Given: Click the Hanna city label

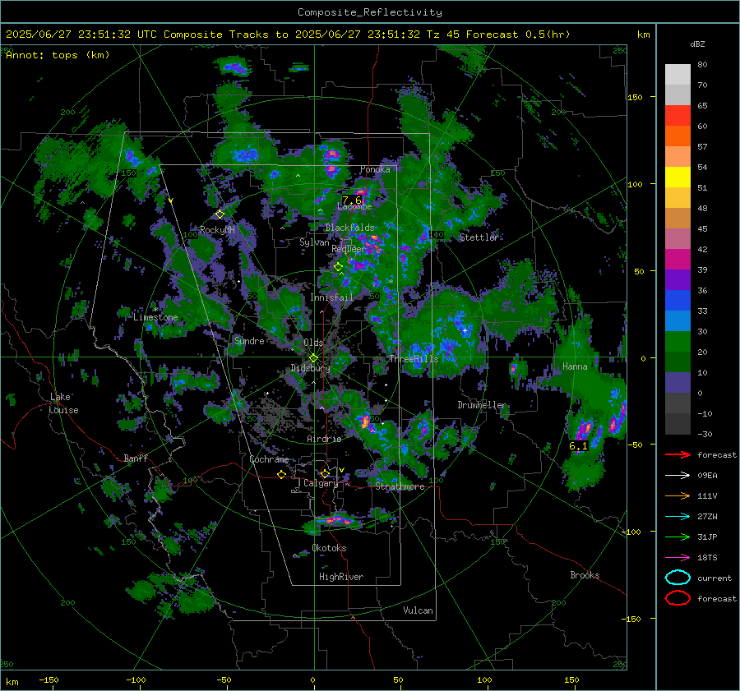Looking at the screenshot, I should click(575, 366).
